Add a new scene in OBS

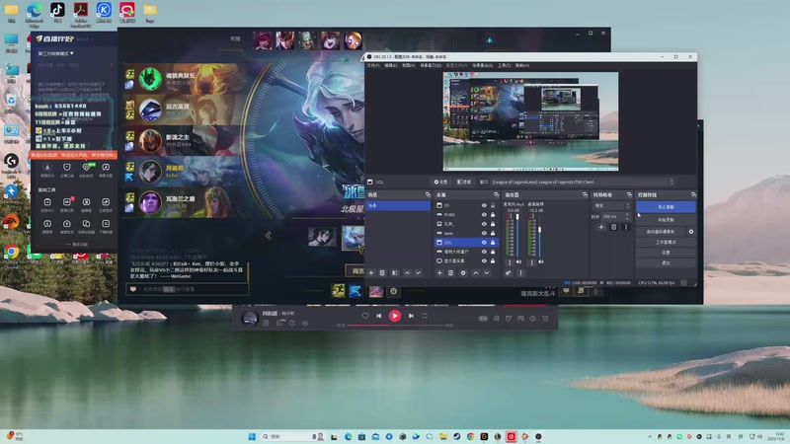coord(371,273)
